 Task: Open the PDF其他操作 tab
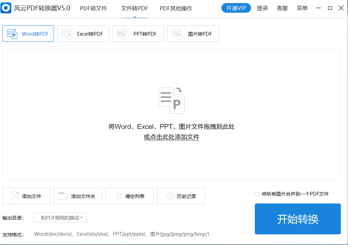[x=176, y=9]
